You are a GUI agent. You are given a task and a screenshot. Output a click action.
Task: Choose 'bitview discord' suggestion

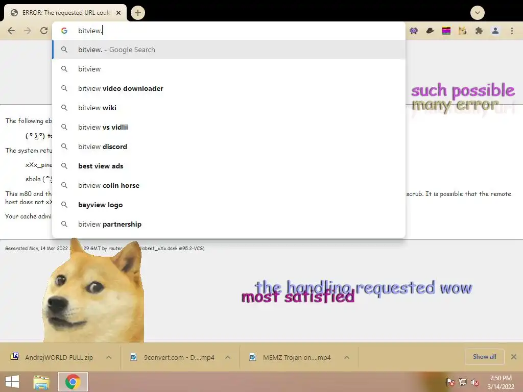coord(229,146)
